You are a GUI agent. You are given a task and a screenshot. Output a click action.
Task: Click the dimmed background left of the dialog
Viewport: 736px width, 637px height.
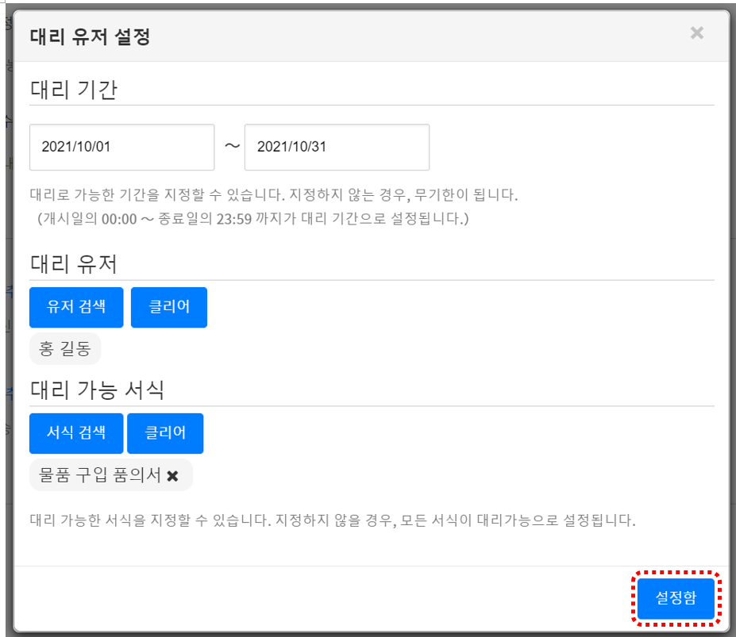click(x=6, y=317)
